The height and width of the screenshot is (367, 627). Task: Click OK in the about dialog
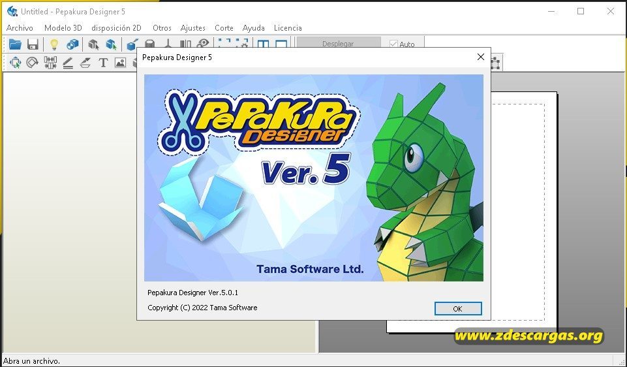click(458, 309)
